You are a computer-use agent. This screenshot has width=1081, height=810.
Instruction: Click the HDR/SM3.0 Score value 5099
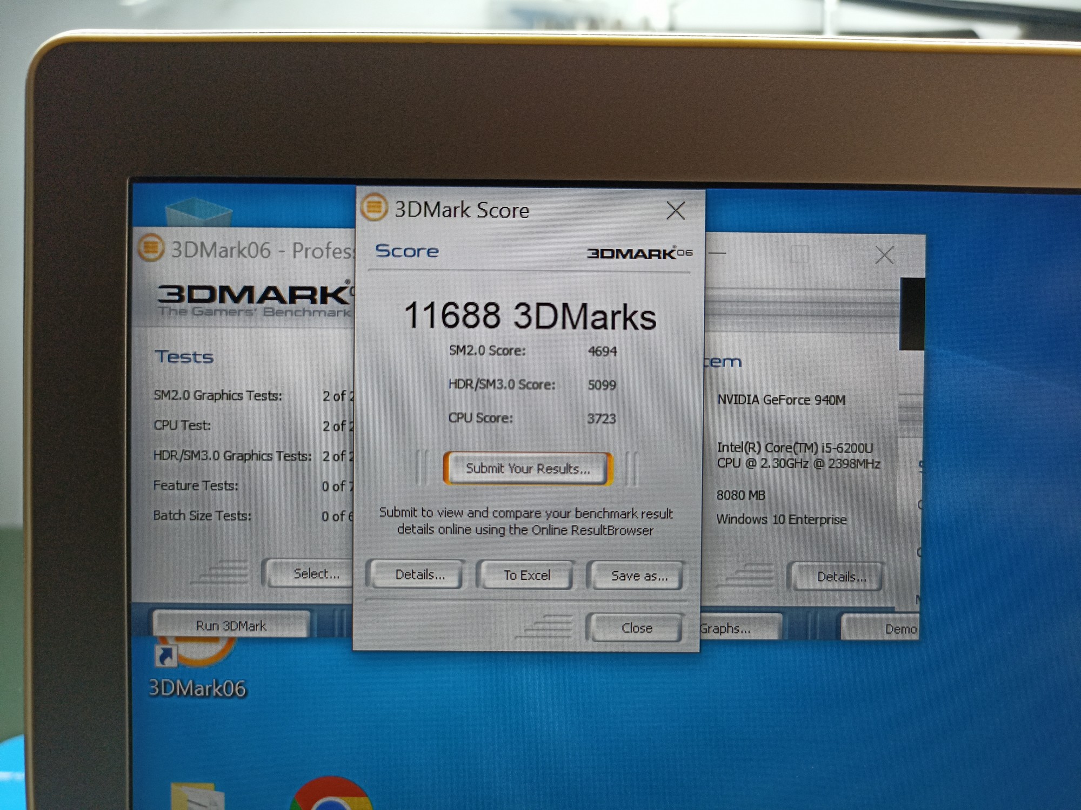click(x=602, y=384)
